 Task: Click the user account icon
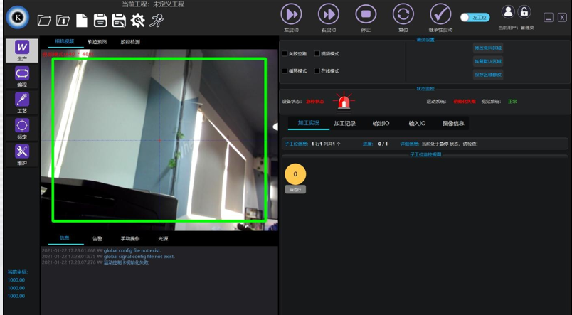(508, 11)
